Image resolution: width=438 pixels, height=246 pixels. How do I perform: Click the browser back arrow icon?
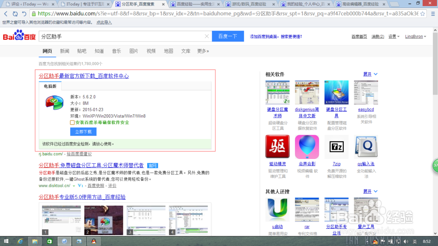6,14
